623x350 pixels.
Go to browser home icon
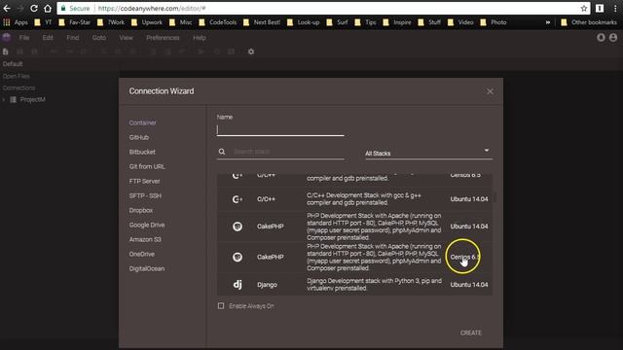tap(48, 8)
